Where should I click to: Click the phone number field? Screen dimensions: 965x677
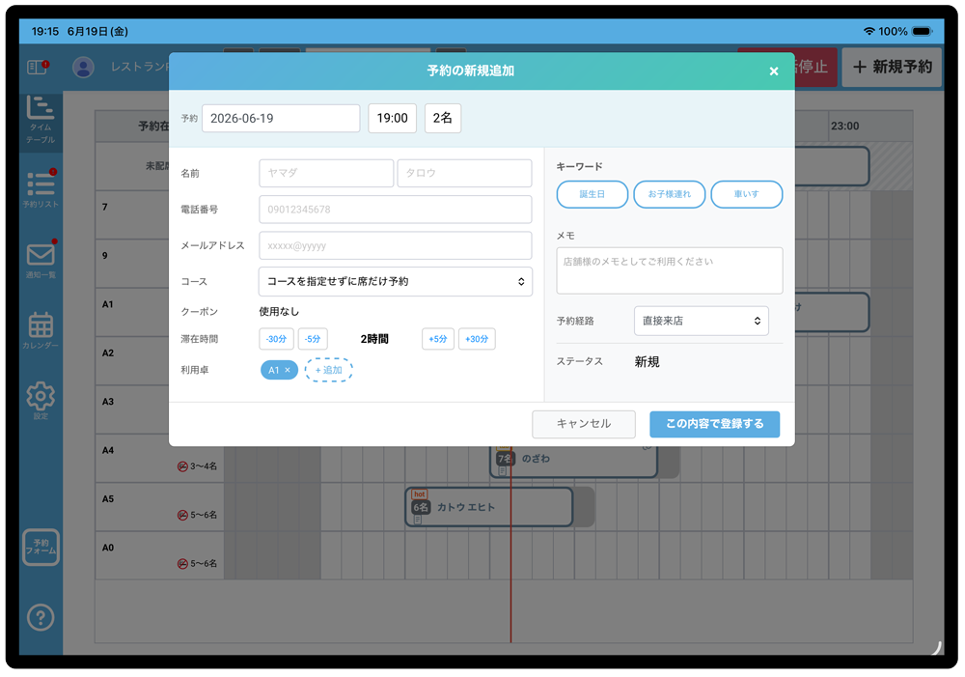point(395,210)
